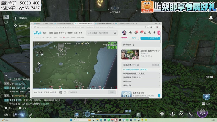Open bilibili messages icon with badge 26
Viewport: 217px width, 122px height.
point(136,33)
